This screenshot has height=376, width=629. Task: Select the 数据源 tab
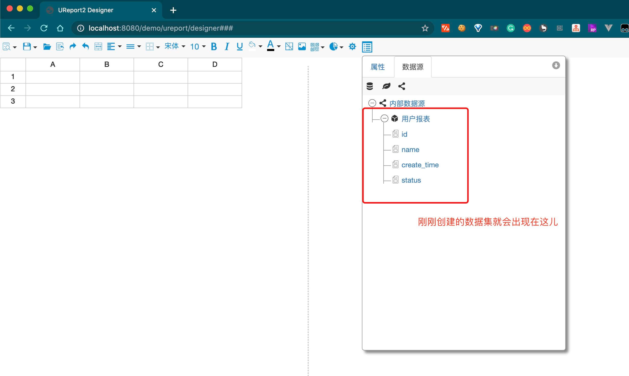point(413,67)
